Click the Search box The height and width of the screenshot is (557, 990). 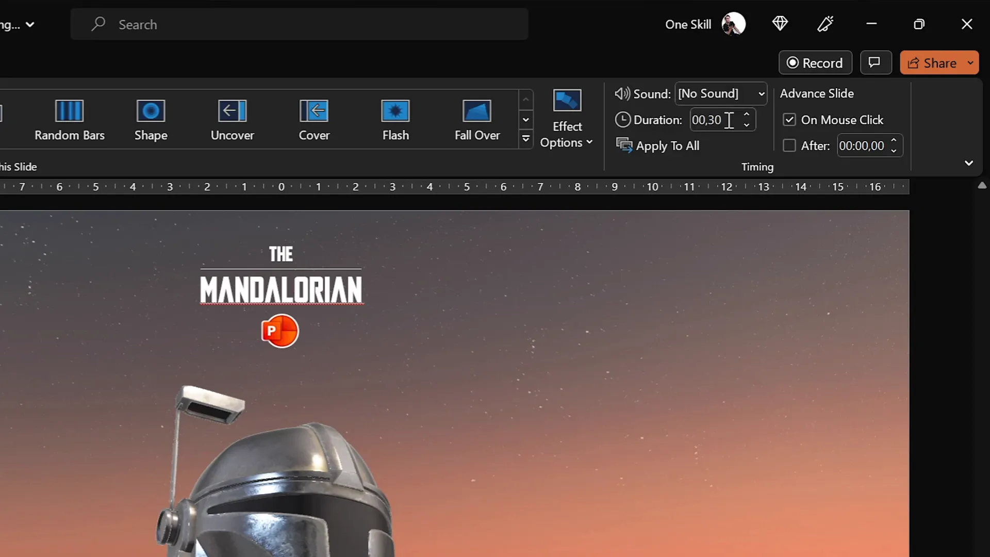pyautogui.click(x=299, y=24)
